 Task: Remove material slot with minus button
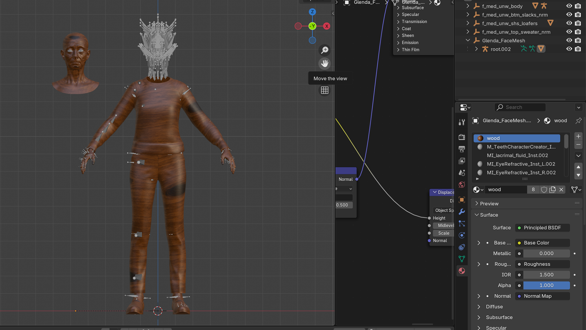coord(578,145)
